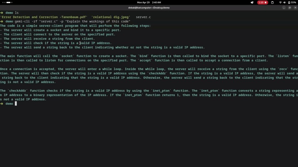Click the paragraph starting 'The main function will call'
The height and width of the screenshot is (167, 298).
click(x=149, y=58)
